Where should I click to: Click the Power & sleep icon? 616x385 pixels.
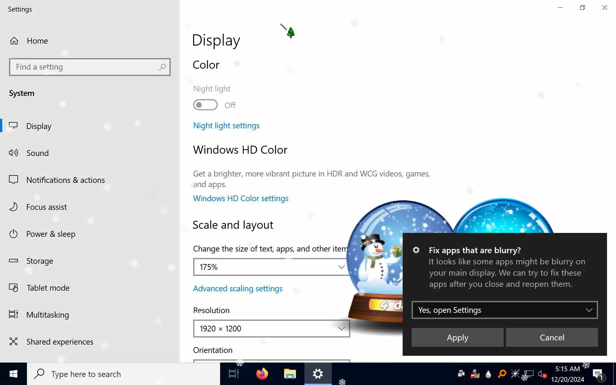pos(13,234)
